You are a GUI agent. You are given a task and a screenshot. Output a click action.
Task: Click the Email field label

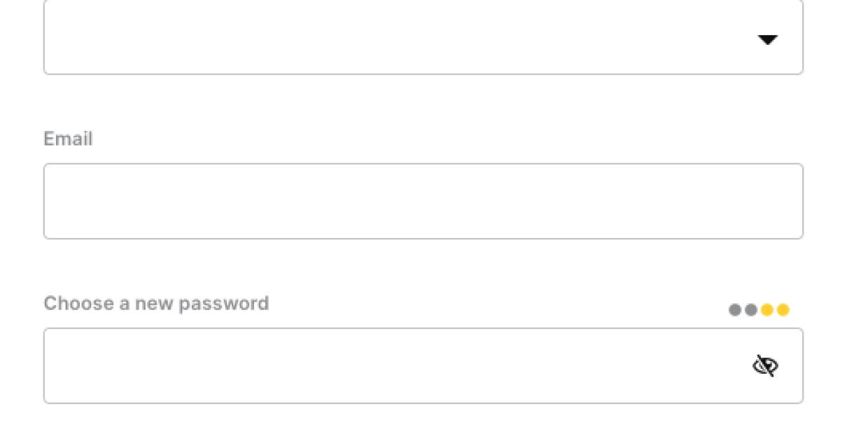(68, 139)
